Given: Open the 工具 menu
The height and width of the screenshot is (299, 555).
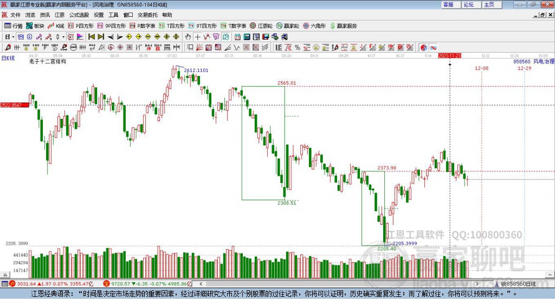Looking at the screenshot, I should pos(113,15).
